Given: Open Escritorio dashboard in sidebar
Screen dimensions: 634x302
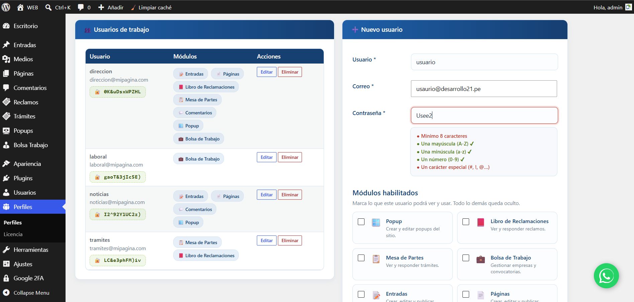Looking at the screenshot, I should 33,26.
